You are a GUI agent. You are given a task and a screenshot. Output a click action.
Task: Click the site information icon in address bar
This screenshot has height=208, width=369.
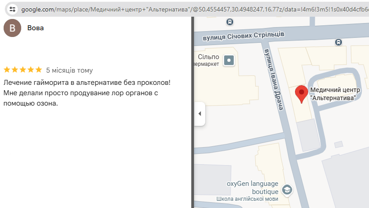pos(13,9)
